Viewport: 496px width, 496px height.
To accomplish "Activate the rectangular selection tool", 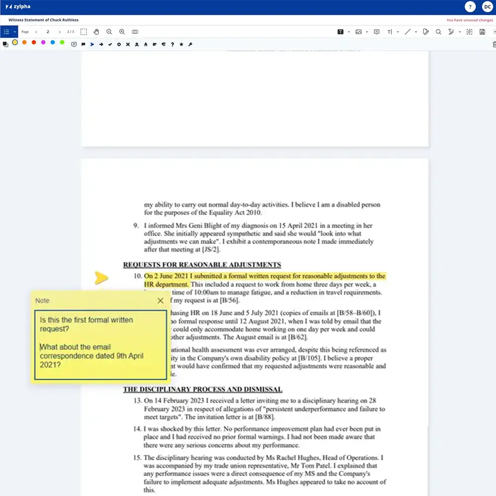I will (83, 32).
